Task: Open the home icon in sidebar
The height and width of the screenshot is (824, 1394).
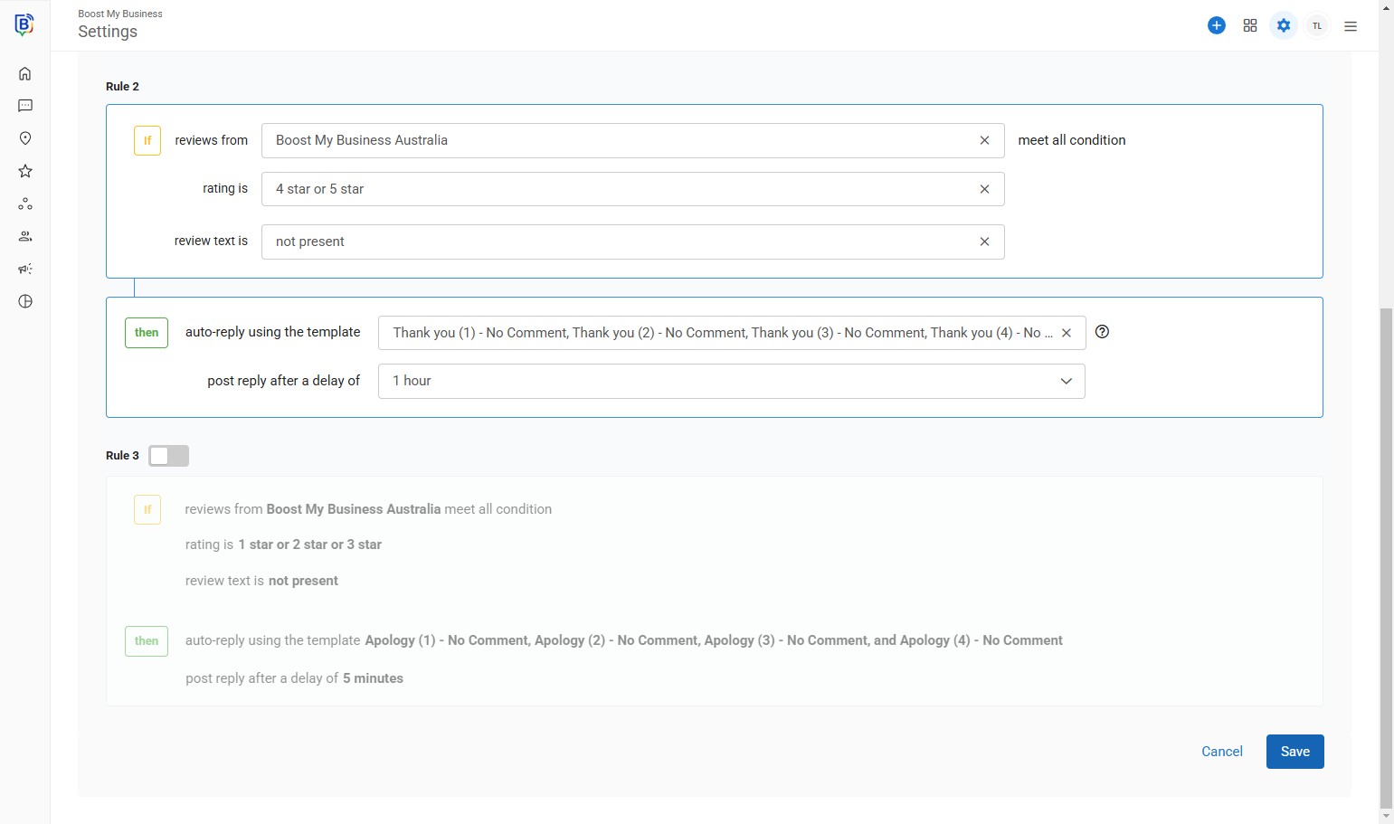Action: 25,73
